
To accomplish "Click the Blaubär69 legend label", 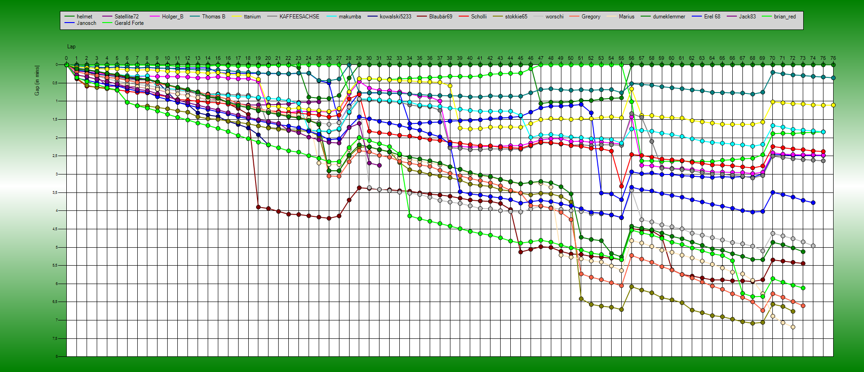I will click(440, 17).
